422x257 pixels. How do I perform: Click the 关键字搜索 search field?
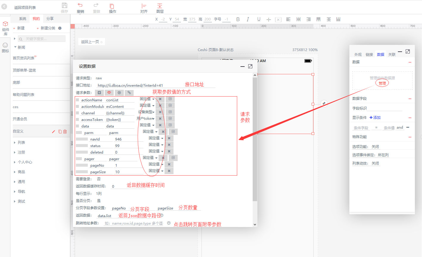point(42,39)
